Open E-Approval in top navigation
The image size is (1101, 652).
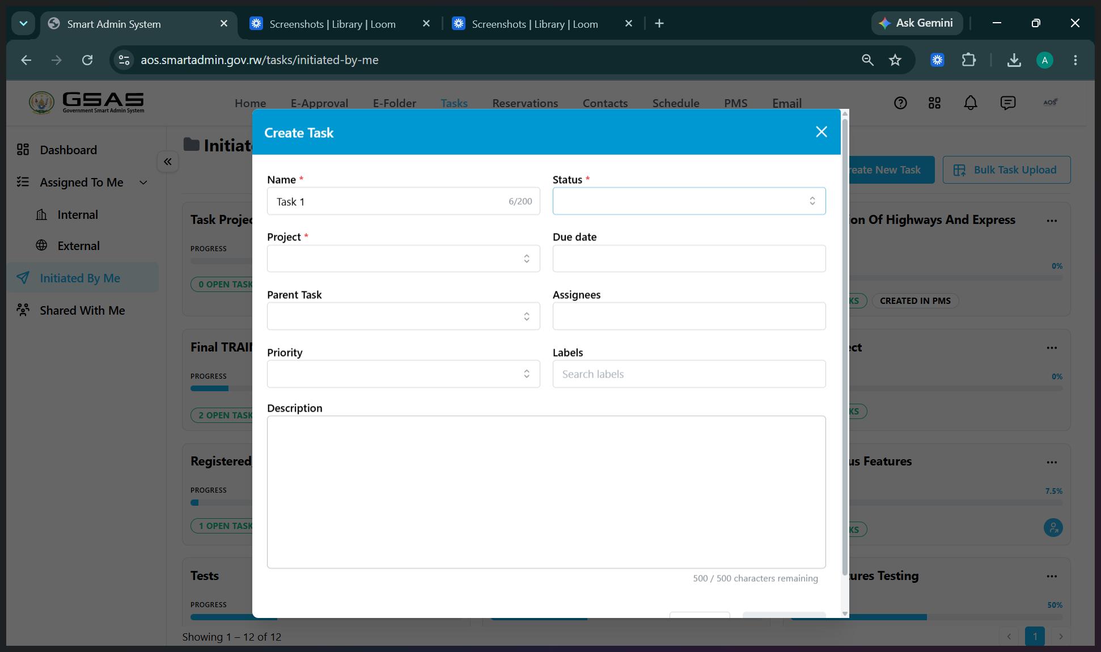(319, 103)
